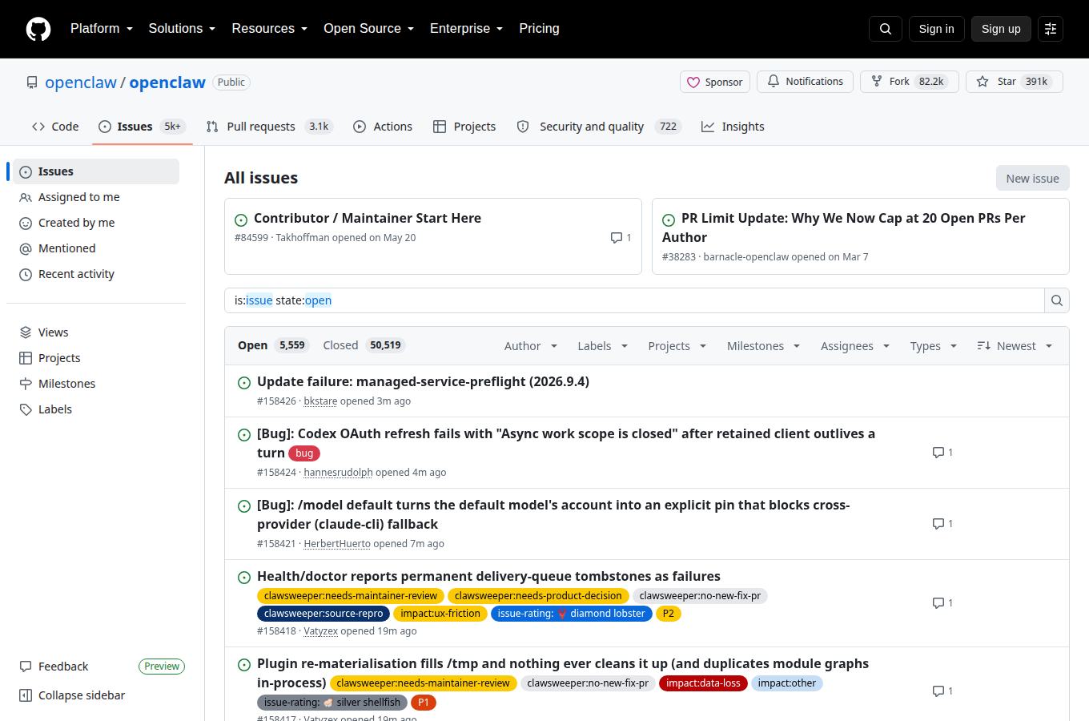
Task: Click the clawsweeper:source-repro label
Action: pos(323,614)
